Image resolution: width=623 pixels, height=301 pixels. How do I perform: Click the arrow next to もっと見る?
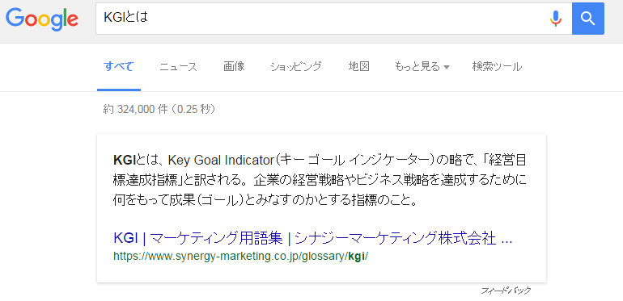(x=447, y=67)
